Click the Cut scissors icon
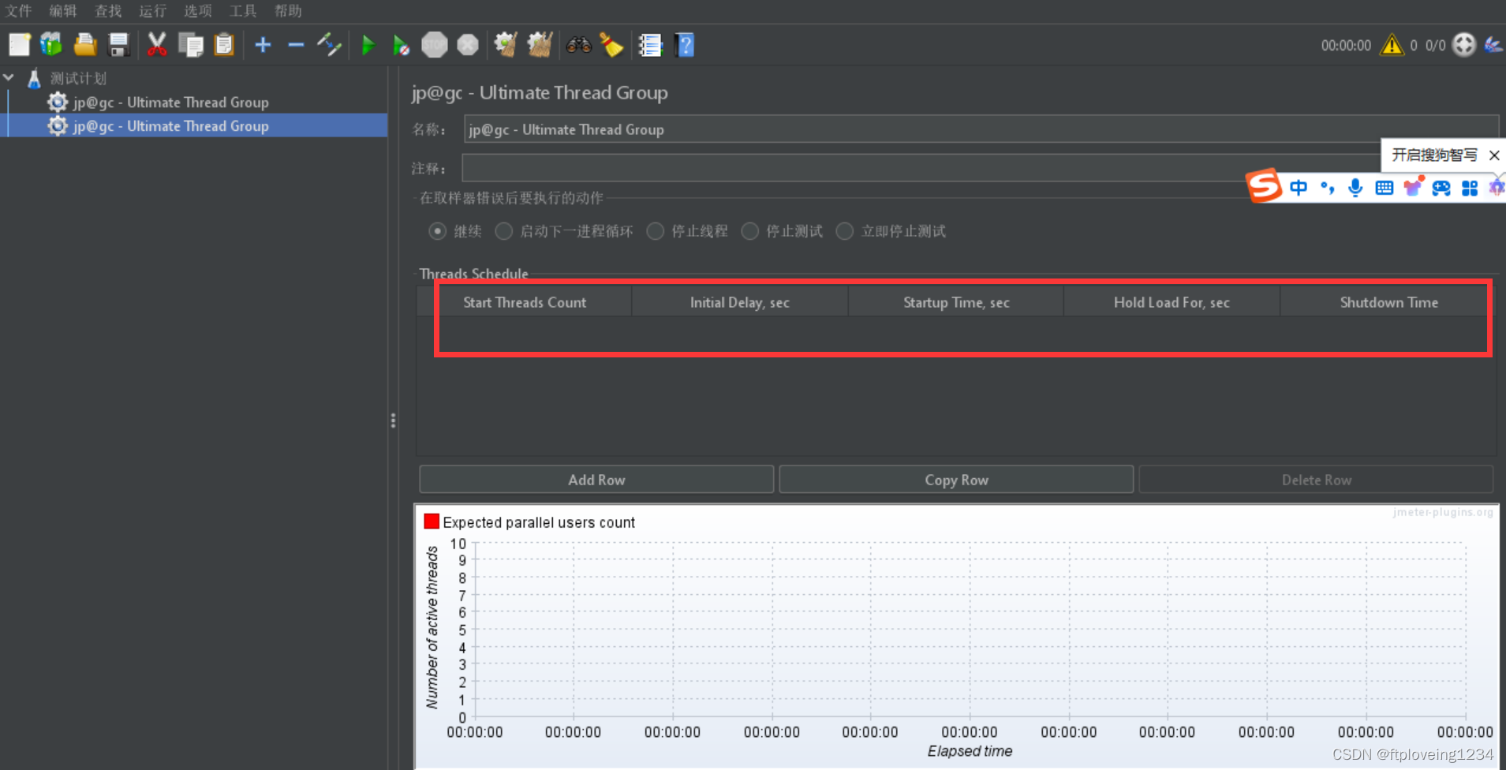 (x=157, y=45)
